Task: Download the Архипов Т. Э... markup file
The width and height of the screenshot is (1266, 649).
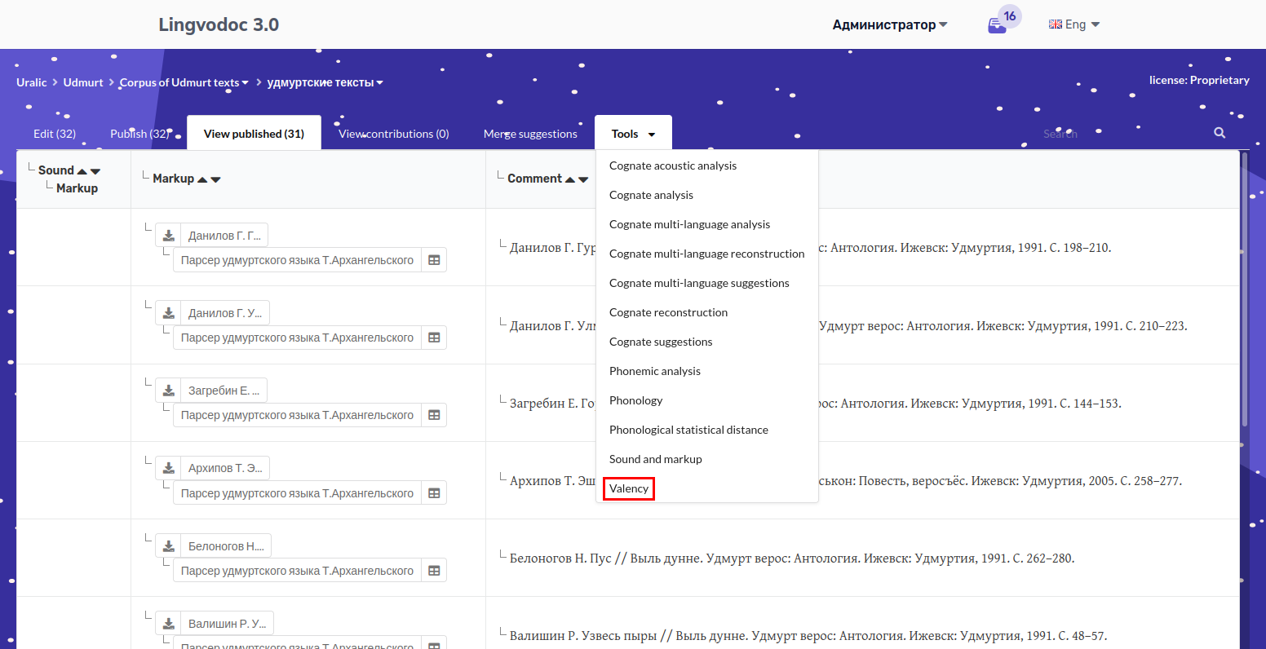Action: coord(168,468)
